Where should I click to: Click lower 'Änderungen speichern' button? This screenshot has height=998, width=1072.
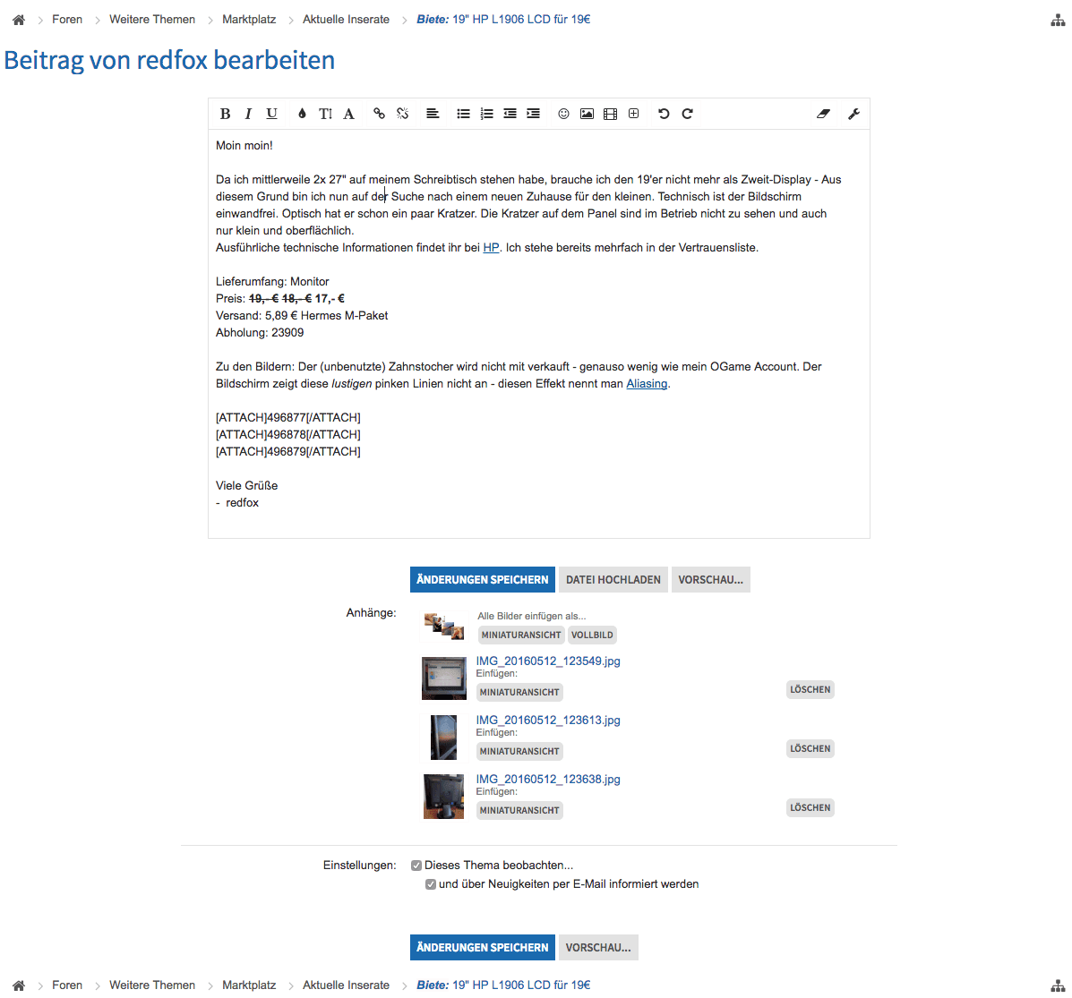coord(483,948)
